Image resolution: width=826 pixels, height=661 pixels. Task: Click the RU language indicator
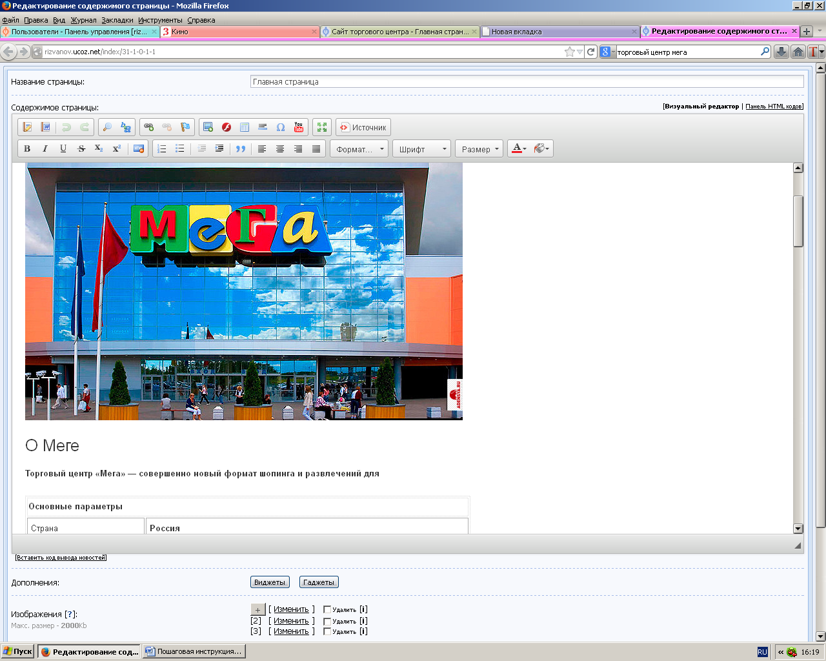762,652
